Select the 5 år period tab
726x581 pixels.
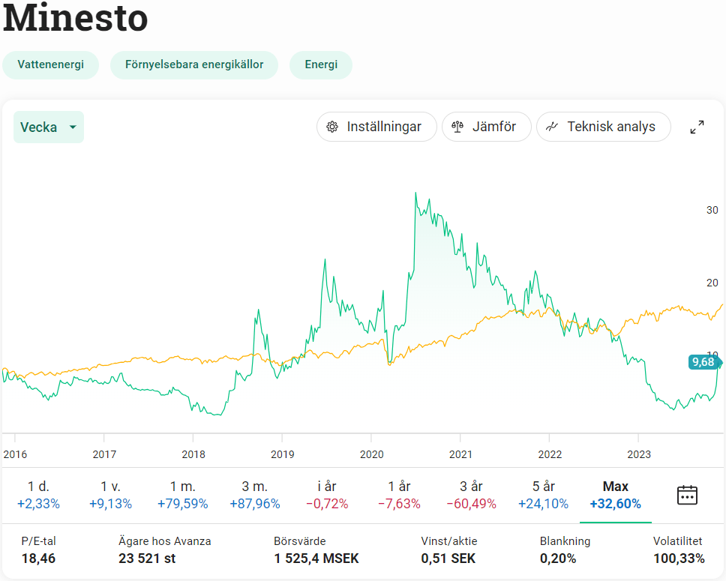[543, 495]
